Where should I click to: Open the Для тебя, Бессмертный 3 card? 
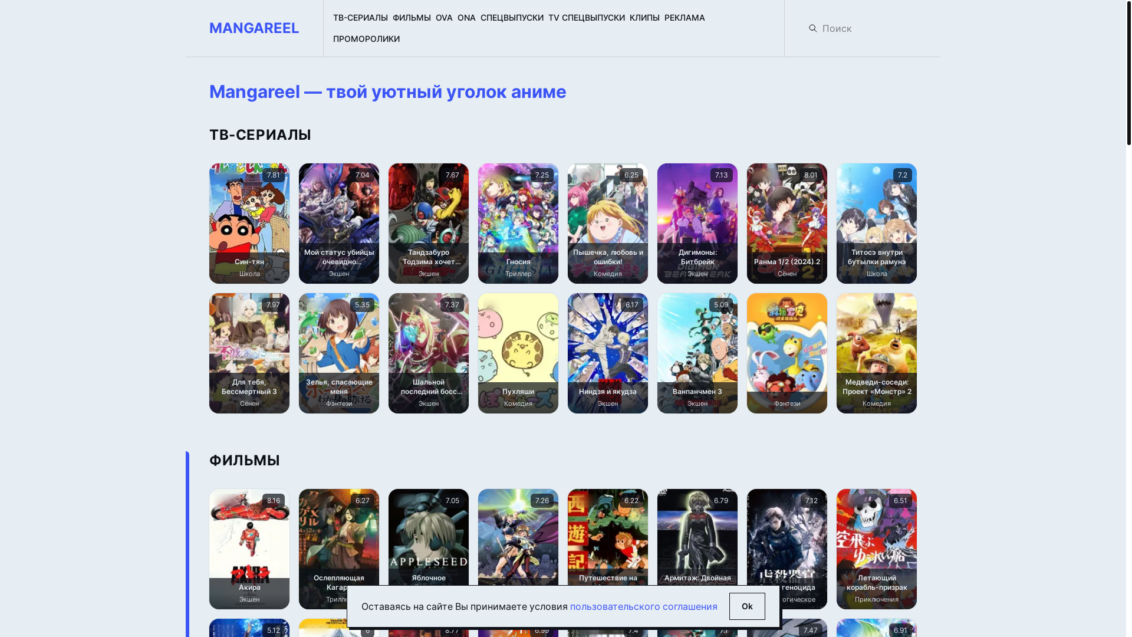click(249, 353)
